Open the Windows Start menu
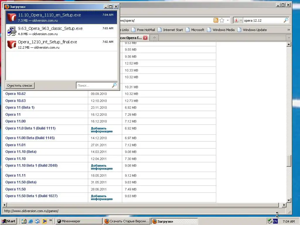The image size is (300, 225). pos(8,221)
